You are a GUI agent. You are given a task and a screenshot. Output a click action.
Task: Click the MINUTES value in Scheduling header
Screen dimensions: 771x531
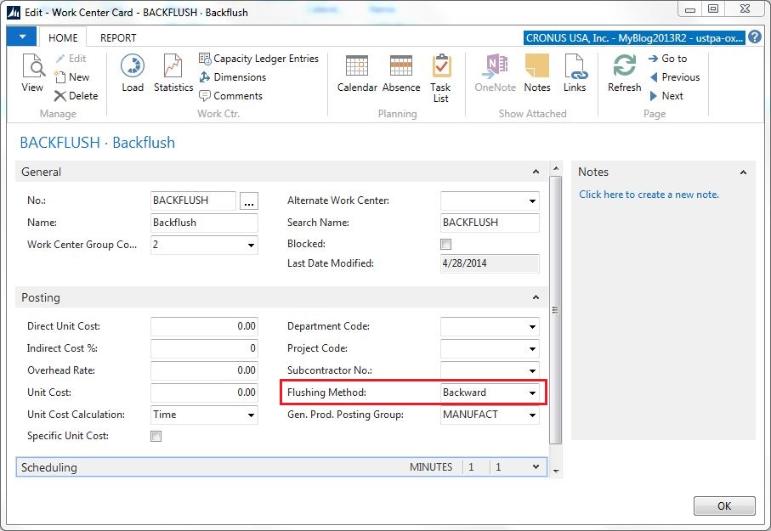[431, 467]
